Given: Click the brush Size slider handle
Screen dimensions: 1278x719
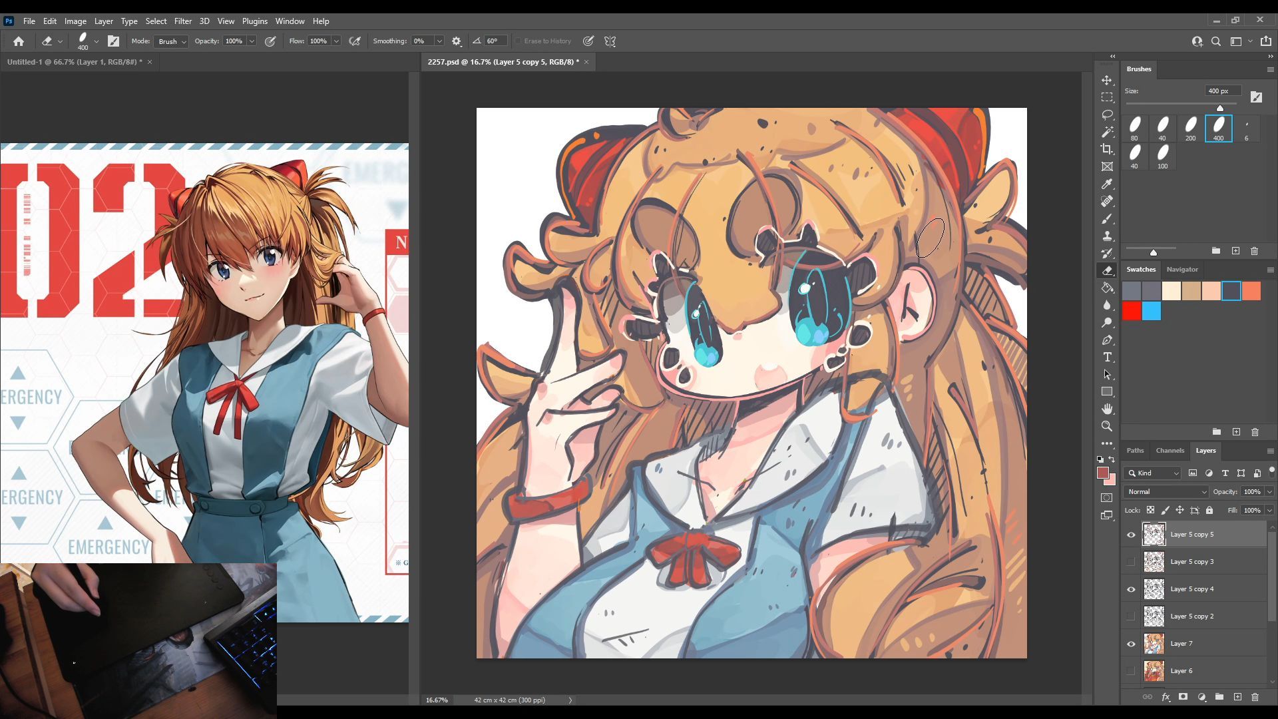Looking at the screenshot, I should (x=1220, y=108).
